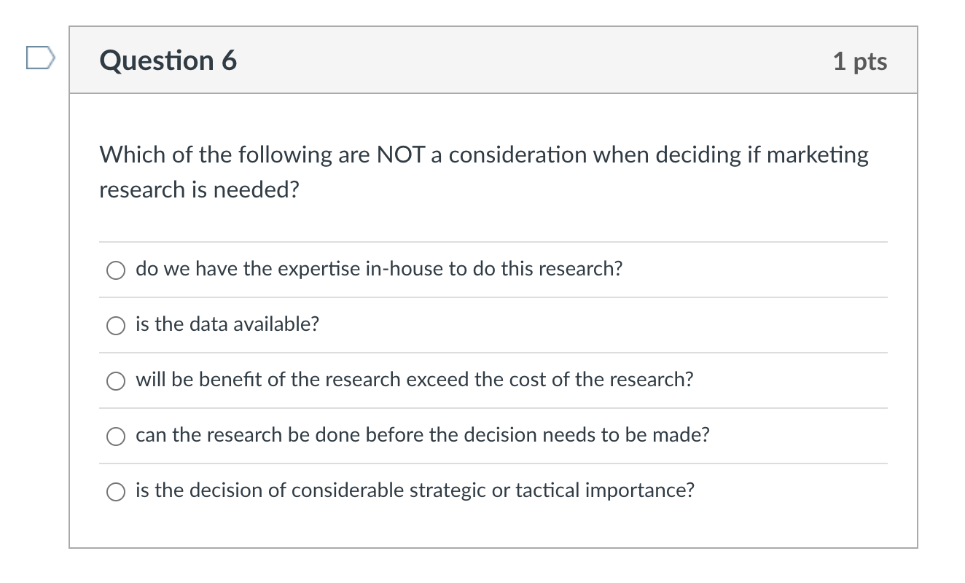The width and height of the screenshot is (965, 583).
Task: Click the Question 6 header text
Action: point(168,60)
